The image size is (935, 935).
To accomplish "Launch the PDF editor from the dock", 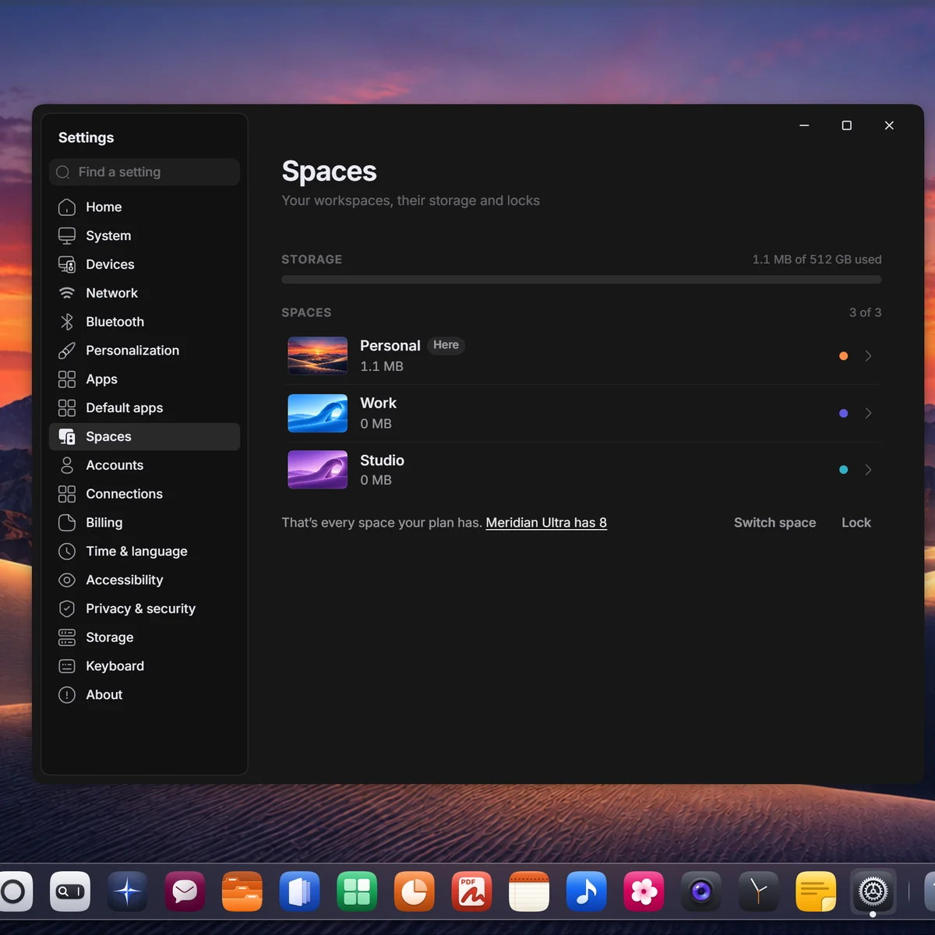I will pyautogui.click(x=471, y=891).
